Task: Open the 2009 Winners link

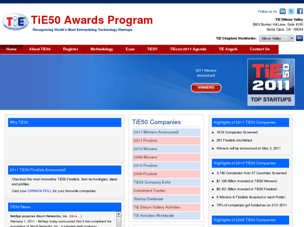Action: click(166, 157)
